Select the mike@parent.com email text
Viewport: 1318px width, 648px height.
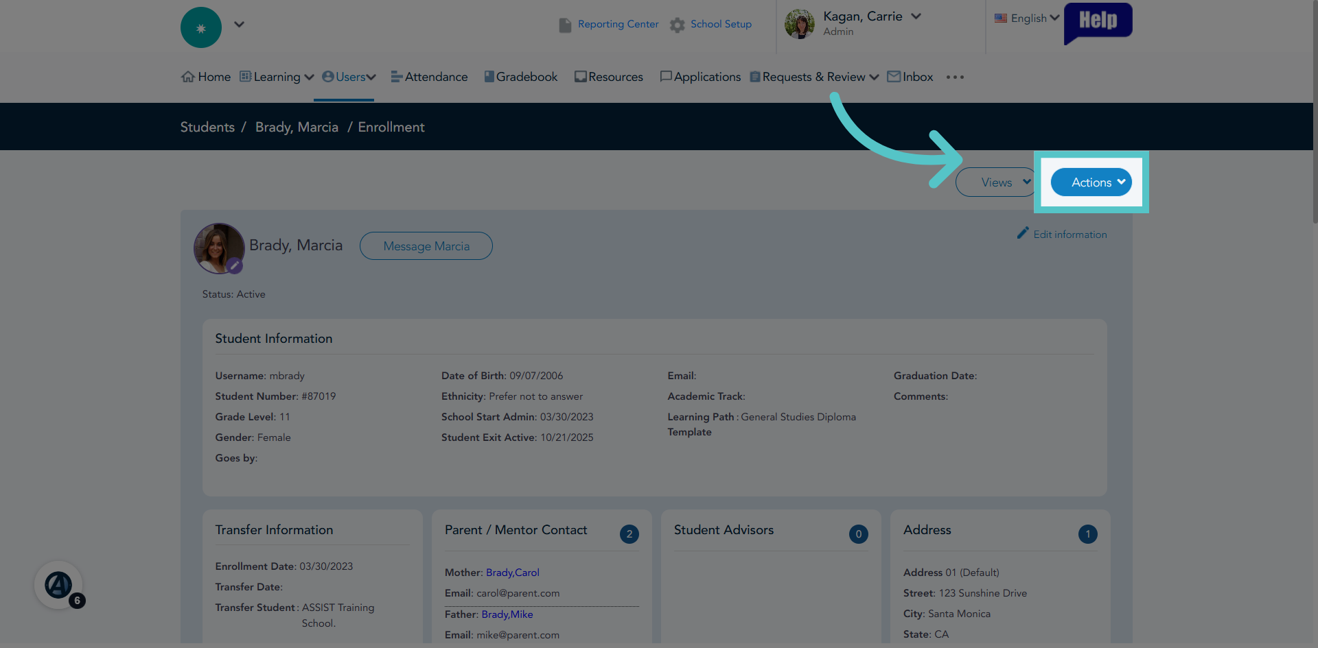(518, 635)
